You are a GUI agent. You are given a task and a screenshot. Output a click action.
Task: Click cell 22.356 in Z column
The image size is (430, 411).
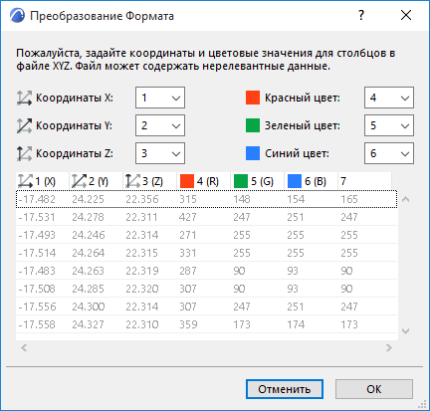point(142,199)
